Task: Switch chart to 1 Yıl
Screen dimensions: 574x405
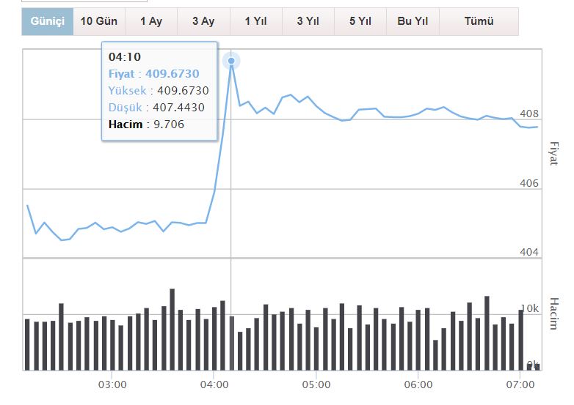Action: [255, 21]
